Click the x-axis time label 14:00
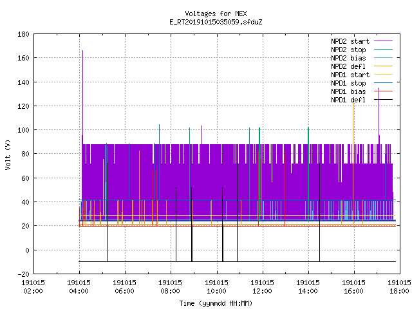The image size is (412, 309). [308, 291]
